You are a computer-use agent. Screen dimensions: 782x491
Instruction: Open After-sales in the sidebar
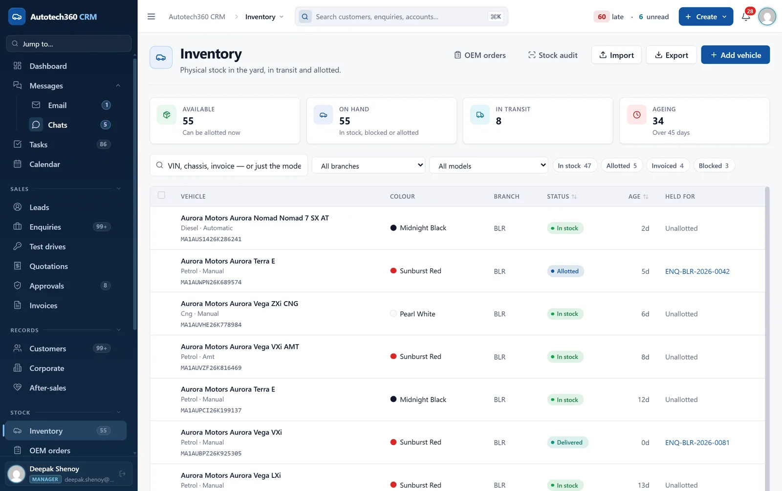tap(66, 388)
